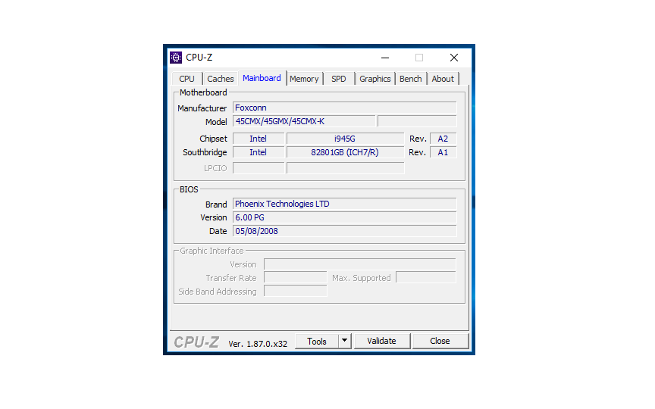This screenshot has height=409, width=655.
Task: Click the Transfer Rate field
Action: click(x=296, y=277)
